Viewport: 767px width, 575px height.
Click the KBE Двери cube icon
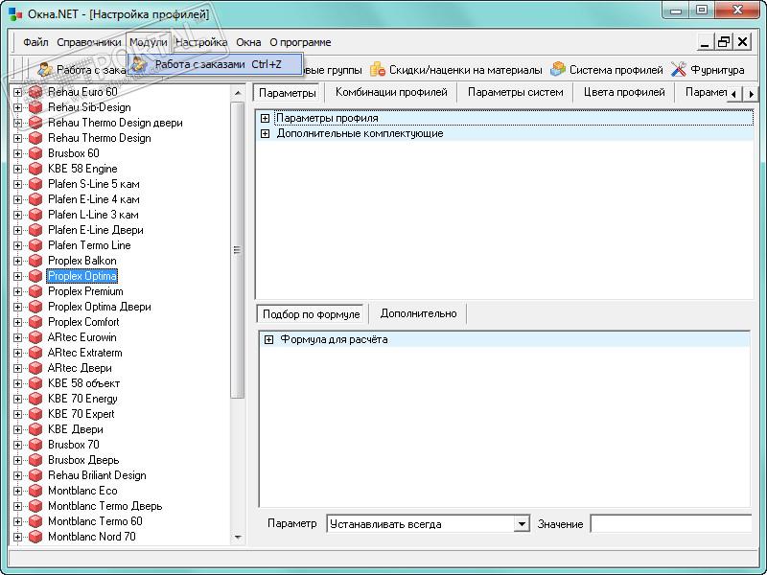click(35, 429)
